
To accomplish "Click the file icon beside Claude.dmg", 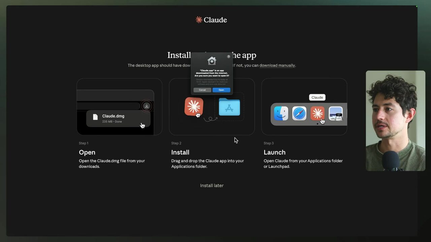I will [95, 117].
